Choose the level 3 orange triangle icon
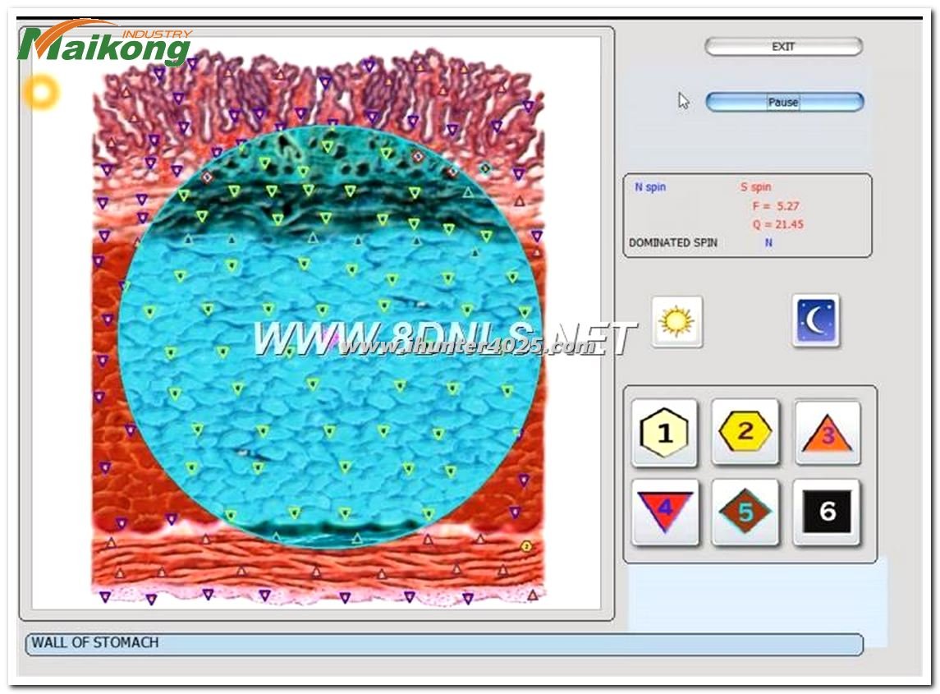Viewport: 940px width, 694px height. coord(828,433)
